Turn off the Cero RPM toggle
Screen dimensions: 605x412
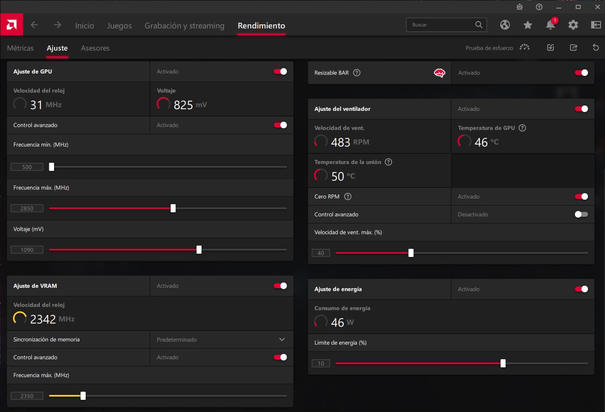click(581, 196)
